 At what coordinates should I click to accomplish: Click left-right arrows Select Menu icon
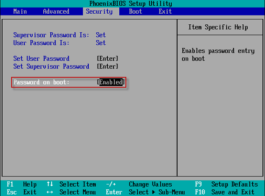click(50, 192)
